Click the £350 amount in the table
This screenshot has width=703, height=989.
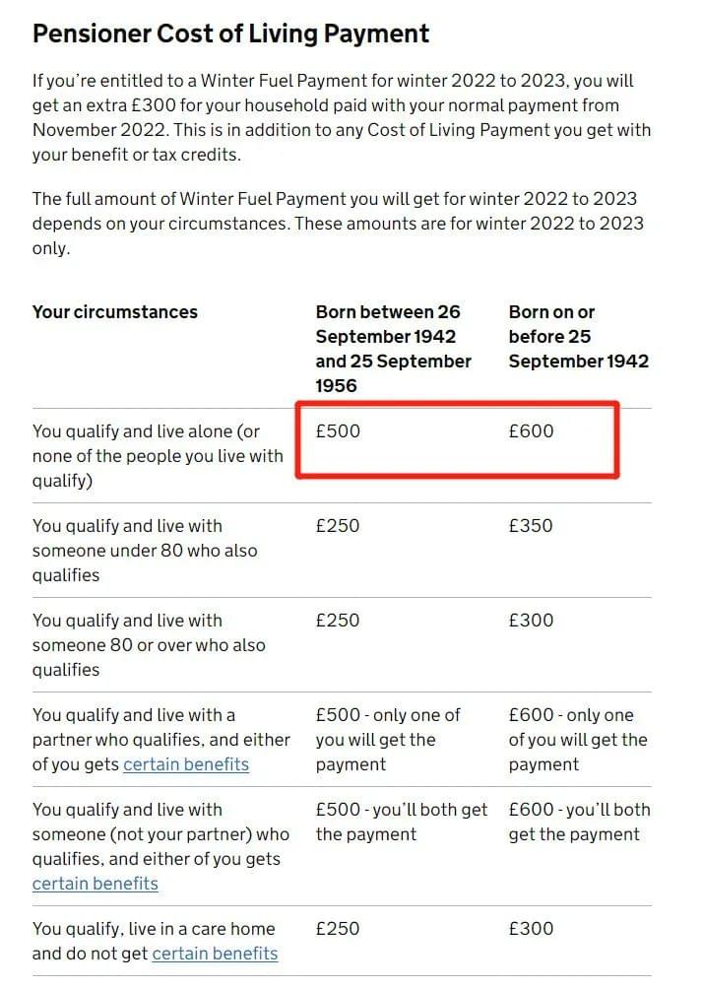531,526
